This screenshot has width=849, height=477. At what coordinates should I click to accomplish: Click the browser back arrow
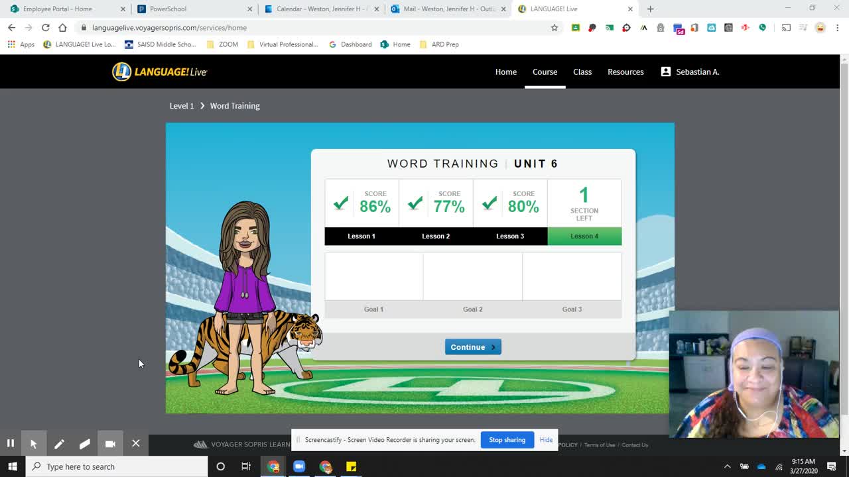pyautogui.click(x=11, y=28)
